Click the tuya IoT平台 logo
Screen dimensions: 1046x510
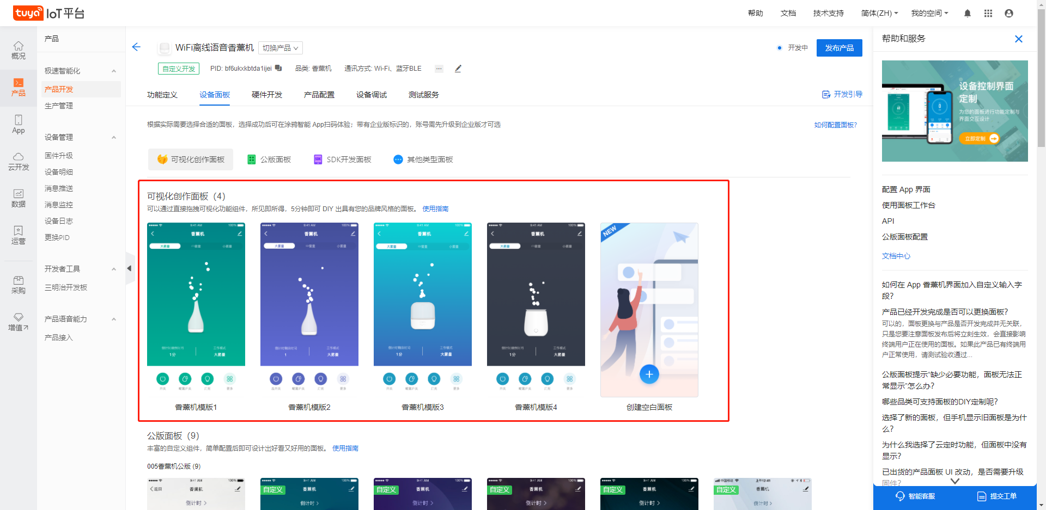pyautogui.click(x=49, y=13)
